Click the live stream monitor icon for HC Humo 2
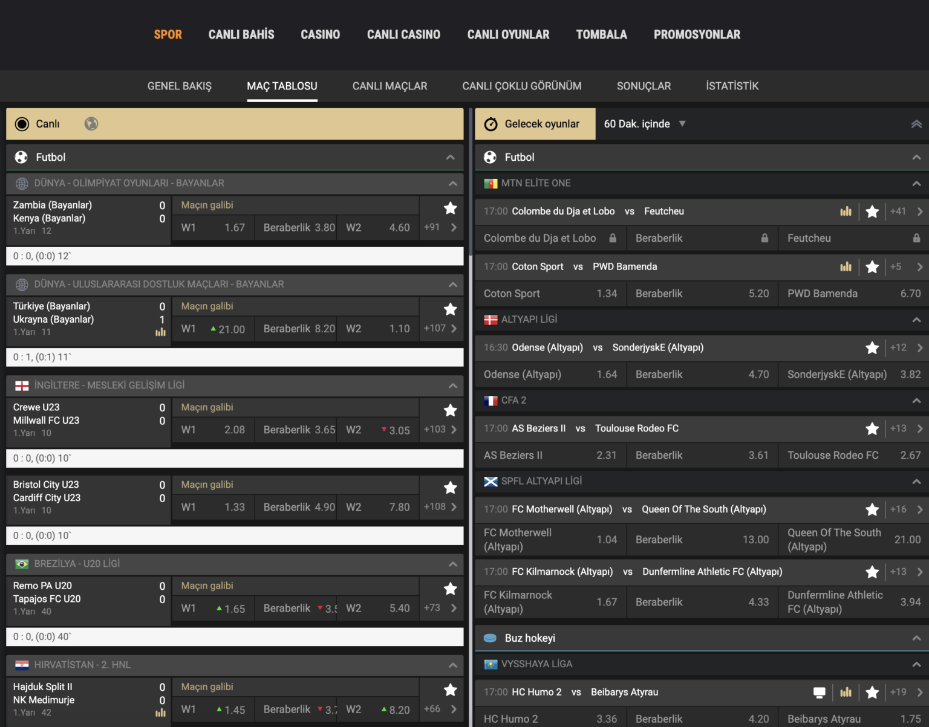This screenshot has width=929, height=727. coord(820,693)
